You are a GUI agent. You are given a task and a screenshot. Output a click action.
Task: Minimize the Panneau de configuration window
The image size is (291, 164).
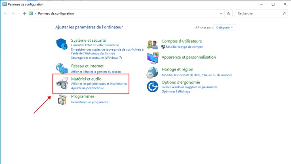pos(261,4)
